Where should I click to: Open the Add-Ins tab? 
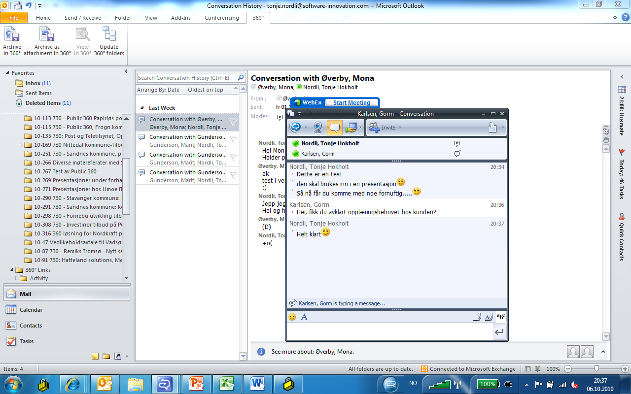click(181, 18)
